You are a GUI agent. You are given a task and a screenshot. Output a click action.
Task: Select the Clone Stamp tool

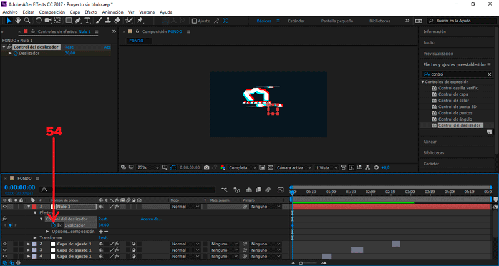[x=108, y=21]
